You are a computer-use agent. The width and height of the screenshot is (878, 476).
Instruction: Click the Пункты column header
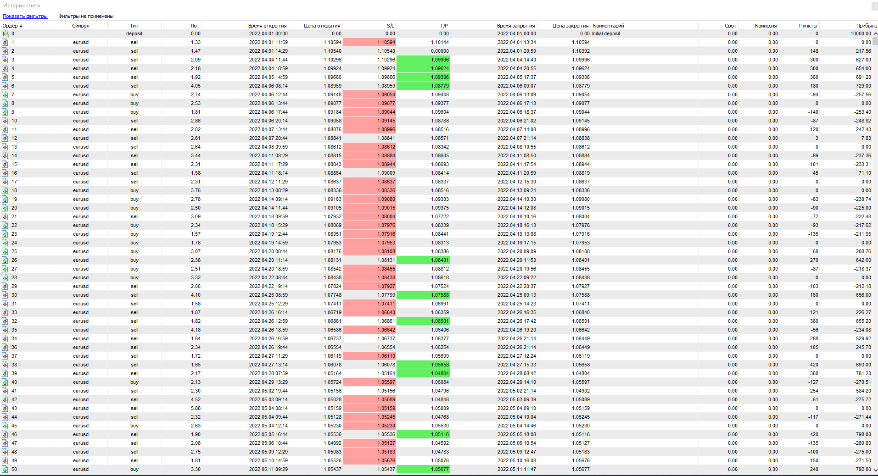(807, 26)
